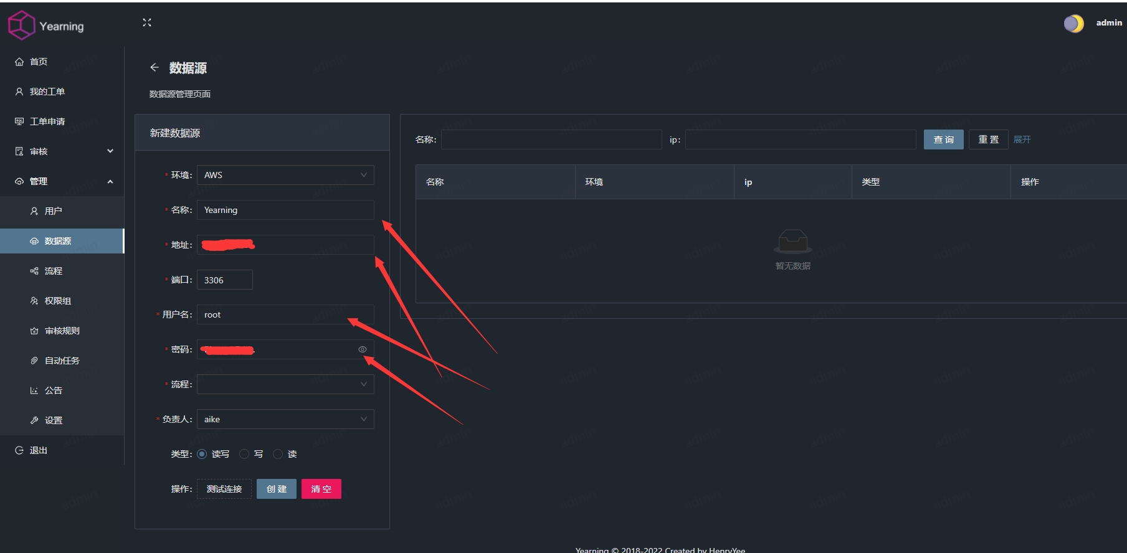Select the 读写 radio option
Image resolution: width=1127 pixels, height=553 pixels.
pos(202,454)
